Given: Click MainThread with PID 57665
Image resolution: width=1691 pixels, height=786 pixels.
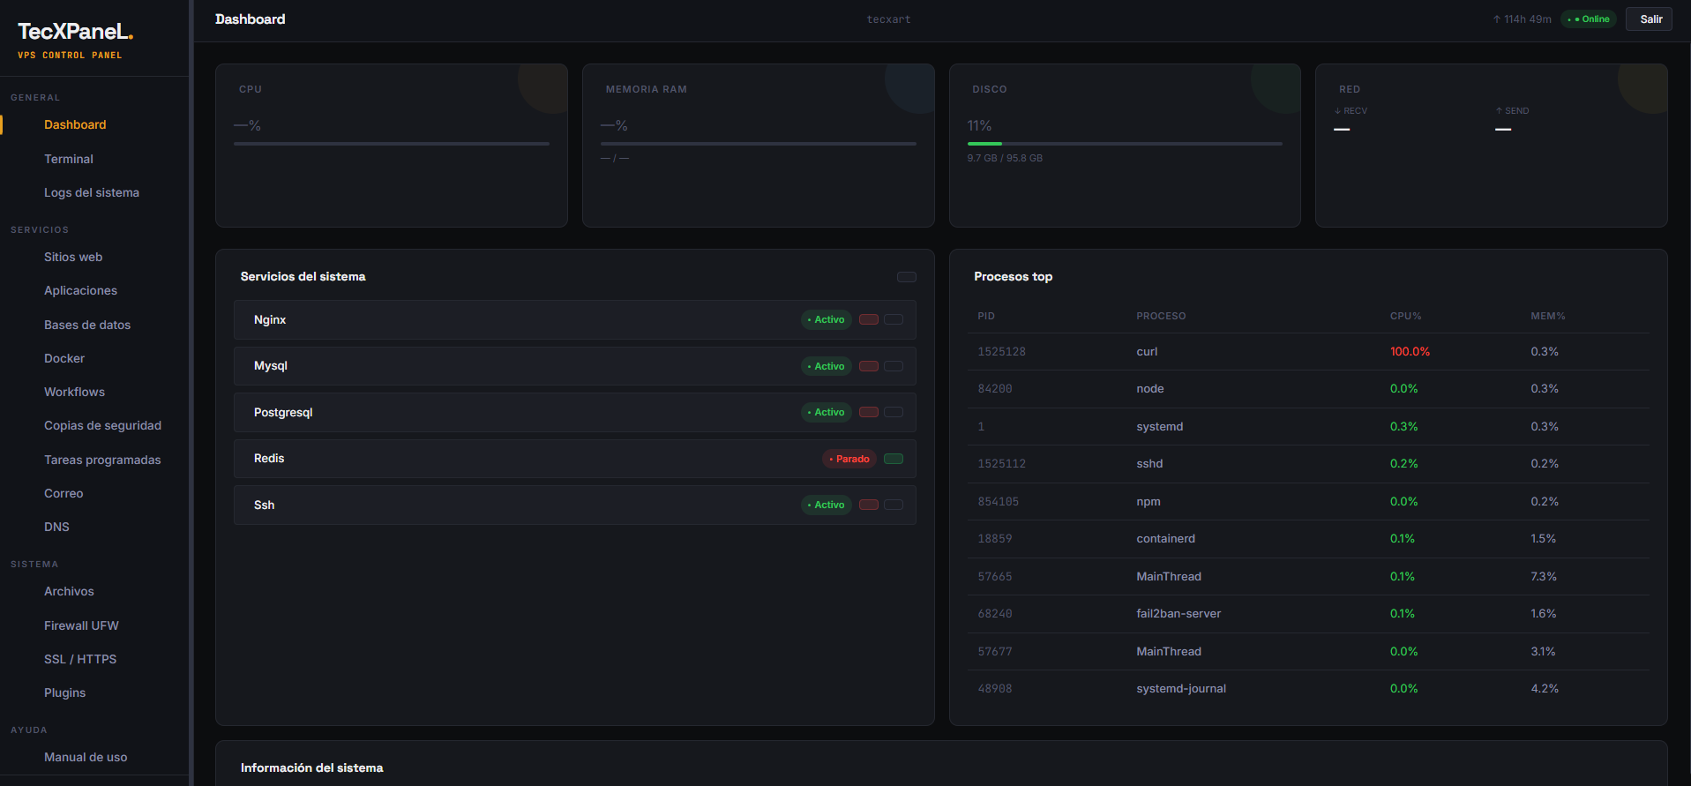Looking at the screenshot, I should [1169, 576].
